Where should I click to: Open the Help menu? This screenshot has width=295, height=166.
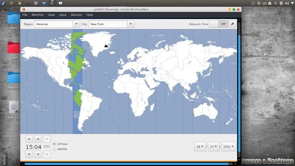click(x=89, y=15)
